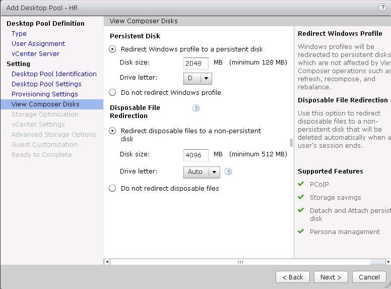The image size is (391, 289).
Task: Click the horizontal scrollbar right arrow
Action: (388, 262)
